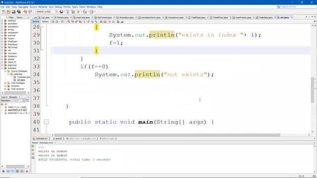Click line number 34 in gutter
Image resolution: width=317 pixels, height=178 pixels.
pos(36,75)
